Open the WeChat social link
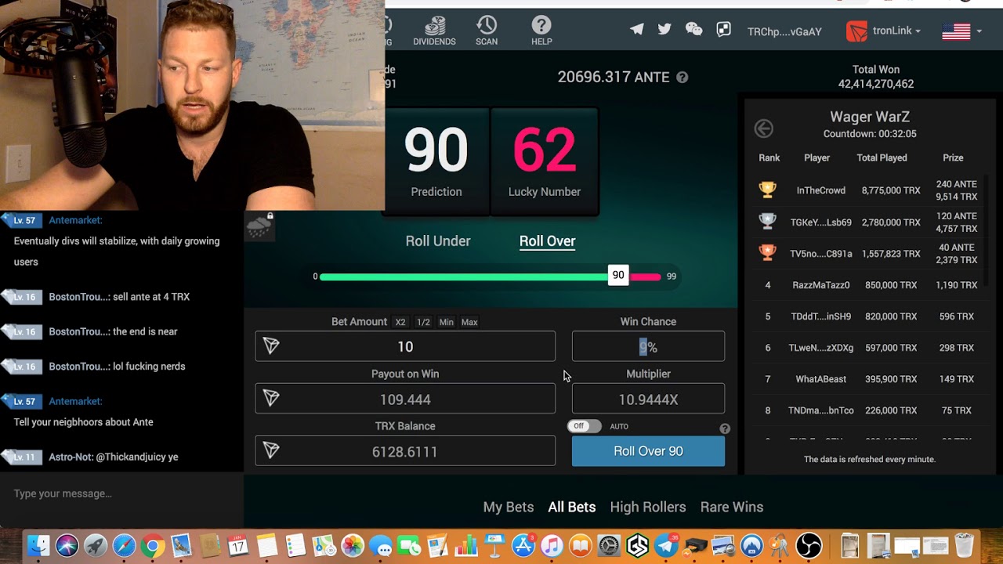 click(x=693, y=30)
